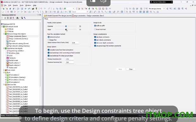Click the green refresh icon in Database panel

(5, 18)
